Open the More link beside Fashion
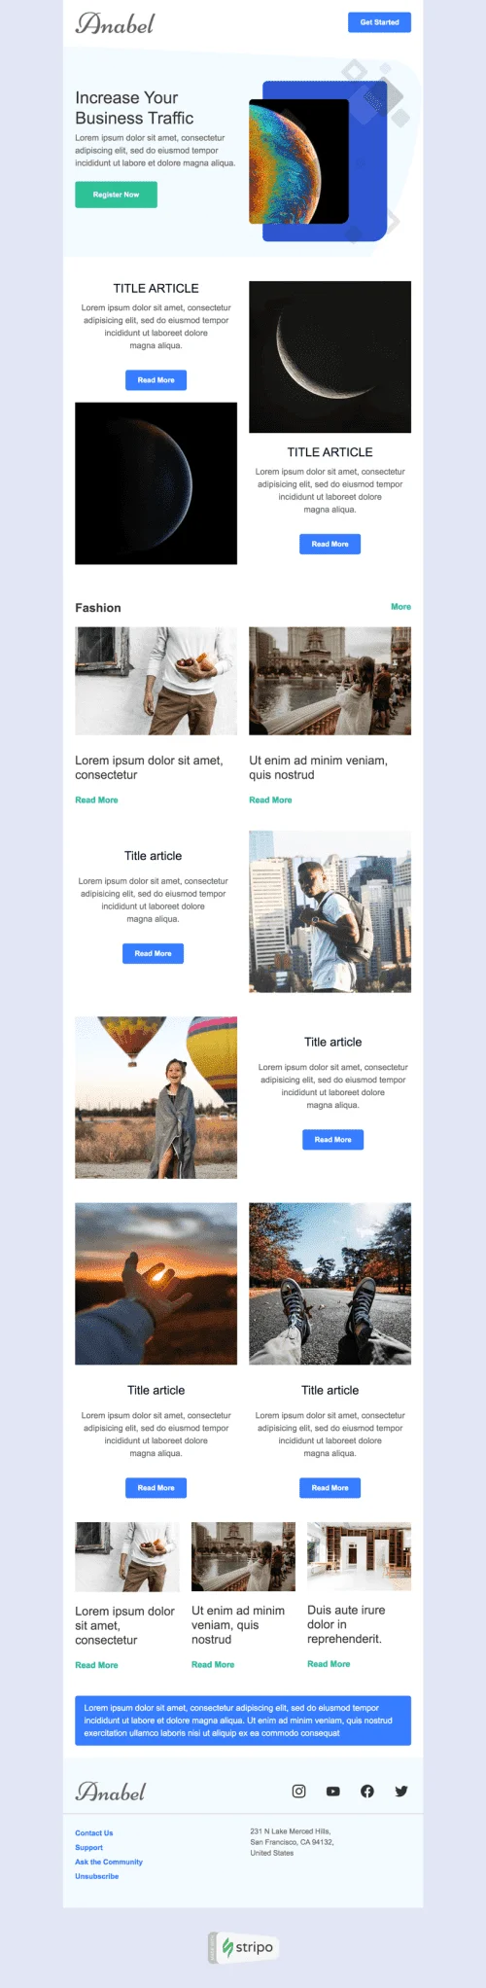Viewport: 486px width, 1988px height. (400, 607)
